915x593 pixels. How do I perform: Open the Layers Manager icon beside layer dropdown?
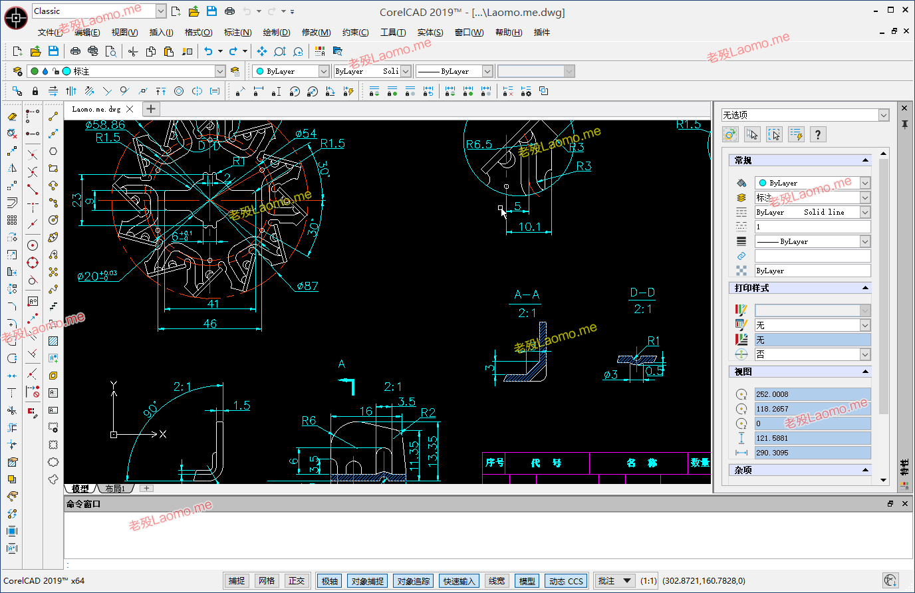(x=18, y=71)
